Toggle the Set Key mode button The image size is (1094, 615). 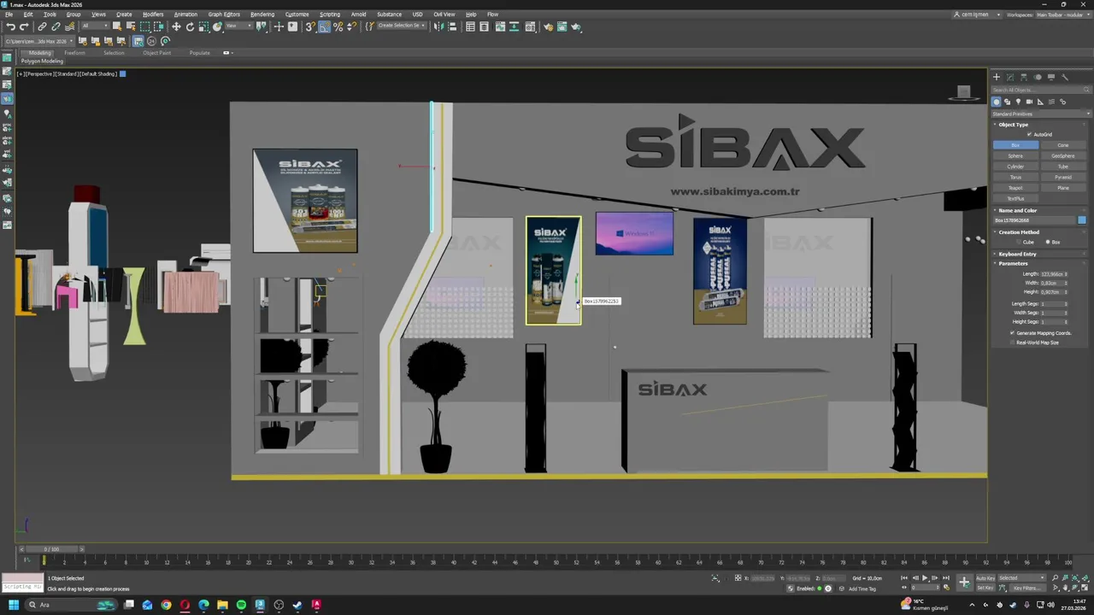tap(985, 588)
